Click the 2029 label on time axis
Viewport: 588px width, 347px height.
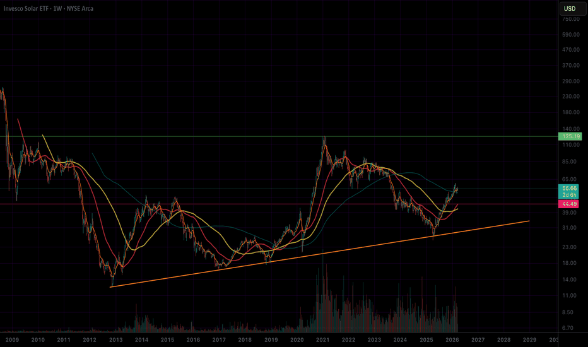[529, 340]
